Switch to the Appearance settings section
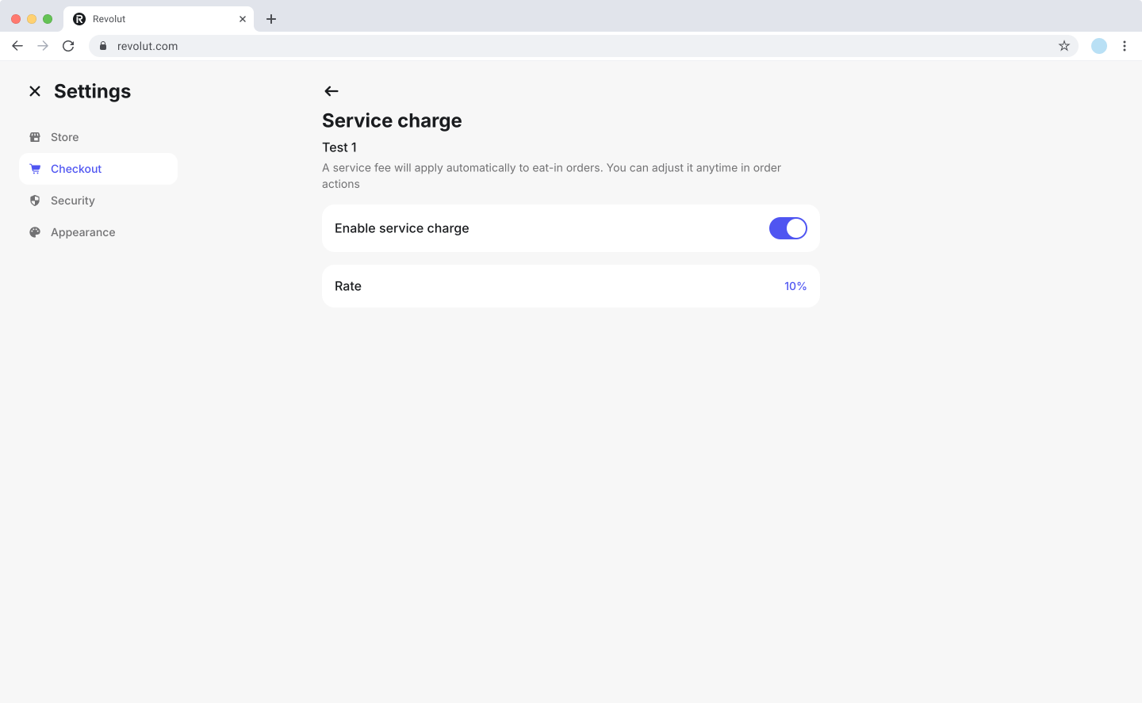Screen dimensions: 1142x703 tap(83, 232)
